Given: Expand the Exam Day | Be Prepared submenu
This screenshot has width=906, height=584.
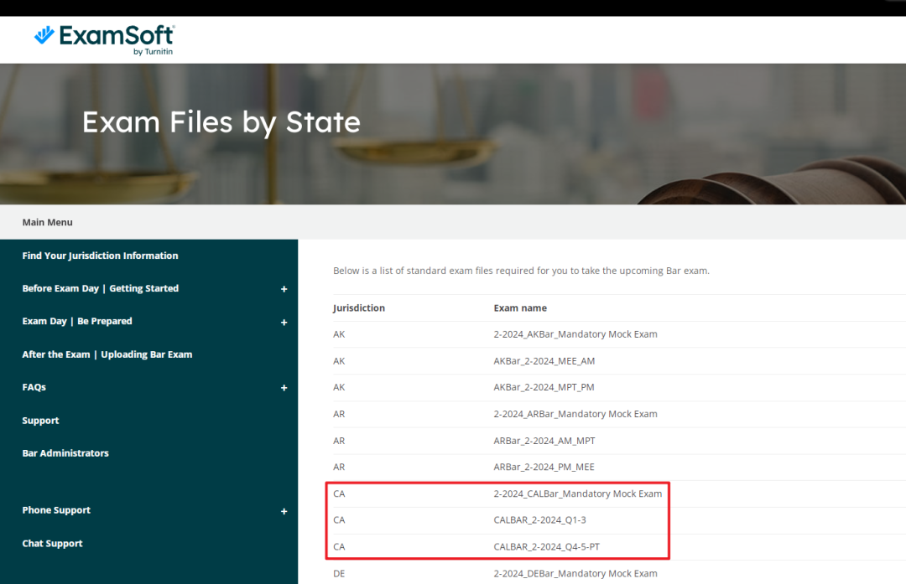Looking at the screenshot, I should (x=284, y=323).
